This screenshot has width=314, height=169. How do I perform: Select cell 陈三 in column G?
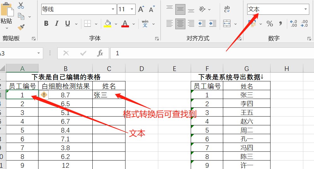pyautogui.click(x=247, y=156)
